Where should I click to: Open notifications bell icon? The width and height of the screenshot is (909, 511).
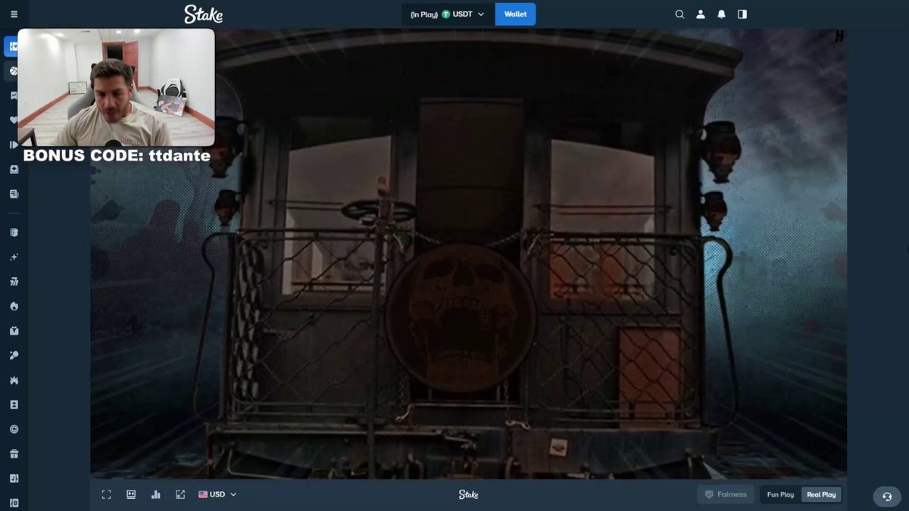coord(721,14)
